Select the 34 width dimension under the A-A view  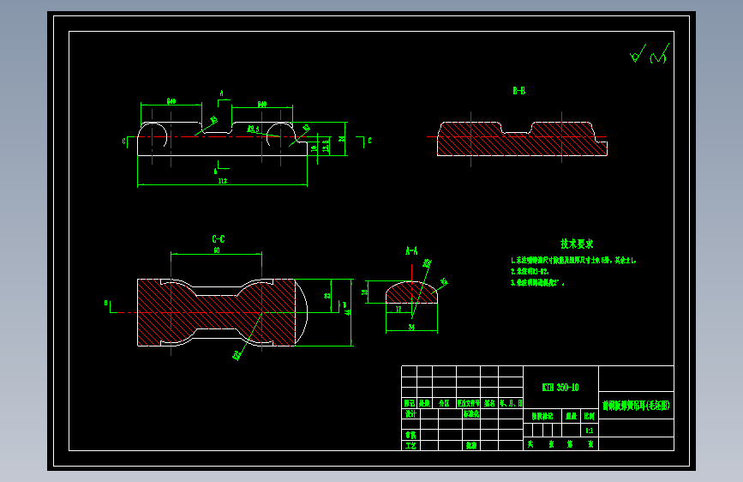click(x=411, y=328)
